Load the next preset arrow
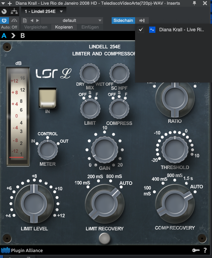 [37, 21]
